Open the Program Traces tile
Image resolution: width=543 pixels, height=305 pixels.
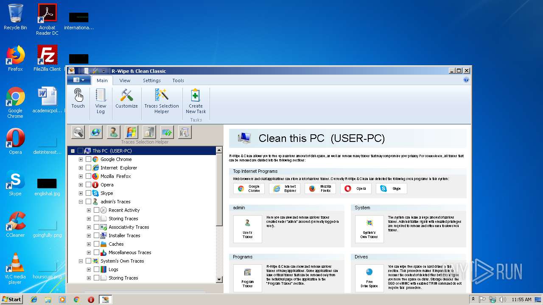point(248,278)
